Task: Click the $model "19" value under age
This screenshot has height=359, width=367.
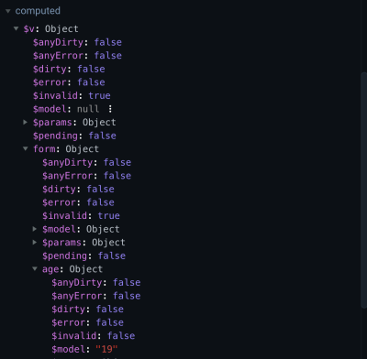Action: click(x=106, y=349)
